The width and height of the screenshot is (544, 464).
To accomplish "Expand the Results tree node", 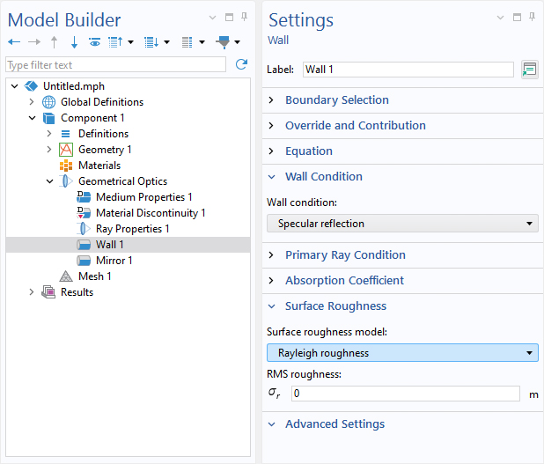I will coord(32,292).
